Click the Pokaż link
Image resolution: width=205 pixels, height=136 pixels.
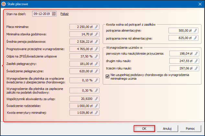click(64, 14)
